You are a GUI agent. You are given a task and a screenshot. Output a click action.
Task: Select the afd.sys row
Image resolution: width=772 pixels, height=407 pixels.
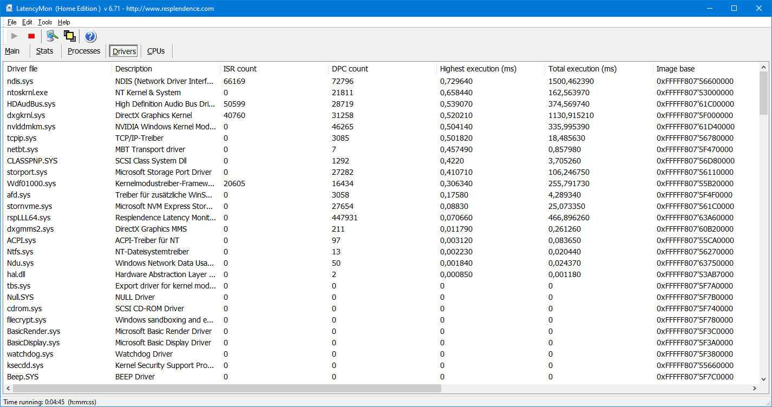coord(381,195)
